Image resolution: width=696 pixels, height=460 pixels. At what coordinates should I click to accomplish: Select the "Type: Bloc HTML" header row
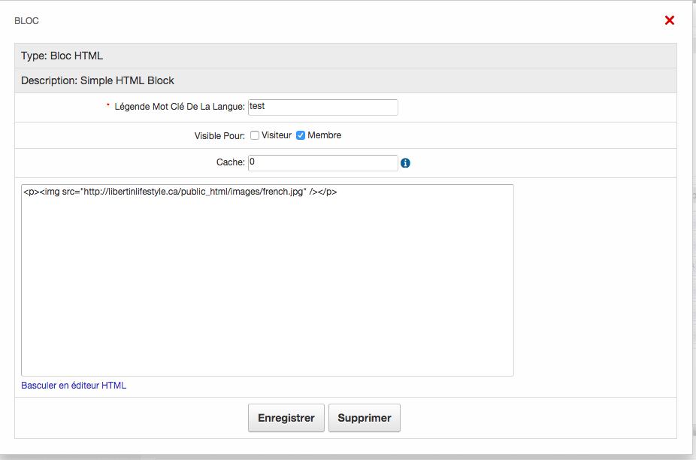62,56
